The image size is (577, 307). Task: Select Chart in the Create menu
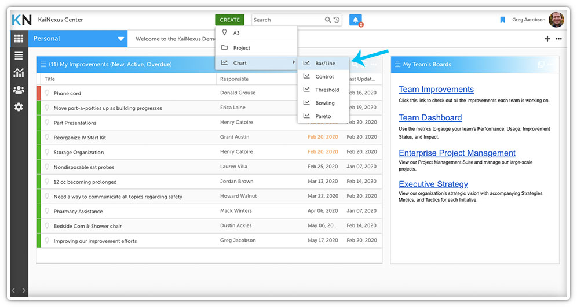point(256,63)
